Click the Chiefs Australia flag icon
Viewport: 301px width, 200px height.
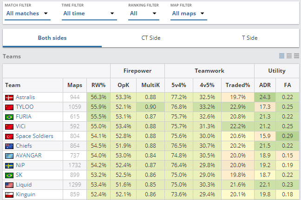point(9,146)
